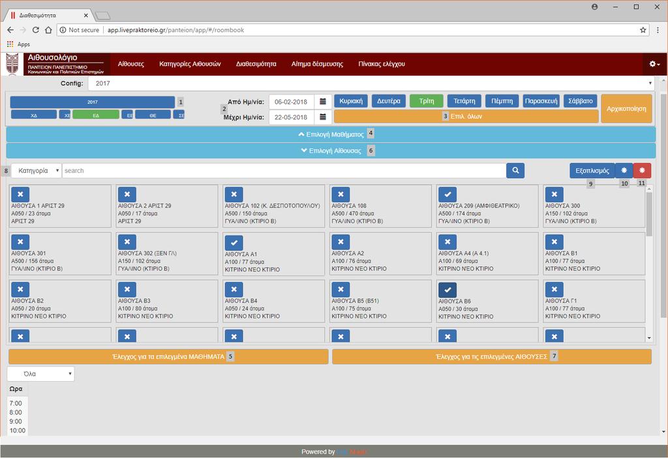This screenshot has width=668, height=458.
Task: Go to the Διαθεσιμότητα page
Action: pyautogui.click(x=256, y=64)
